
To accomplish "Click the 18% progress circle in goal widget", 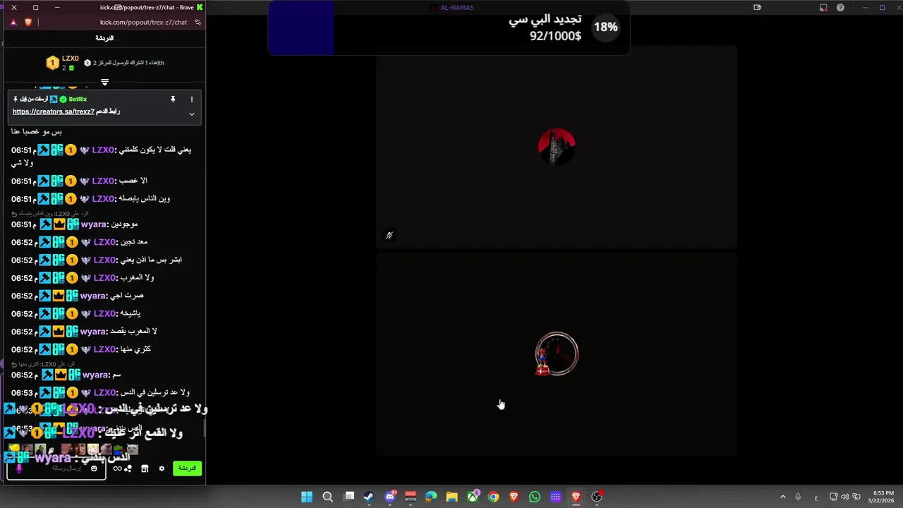I will point(605,27).
